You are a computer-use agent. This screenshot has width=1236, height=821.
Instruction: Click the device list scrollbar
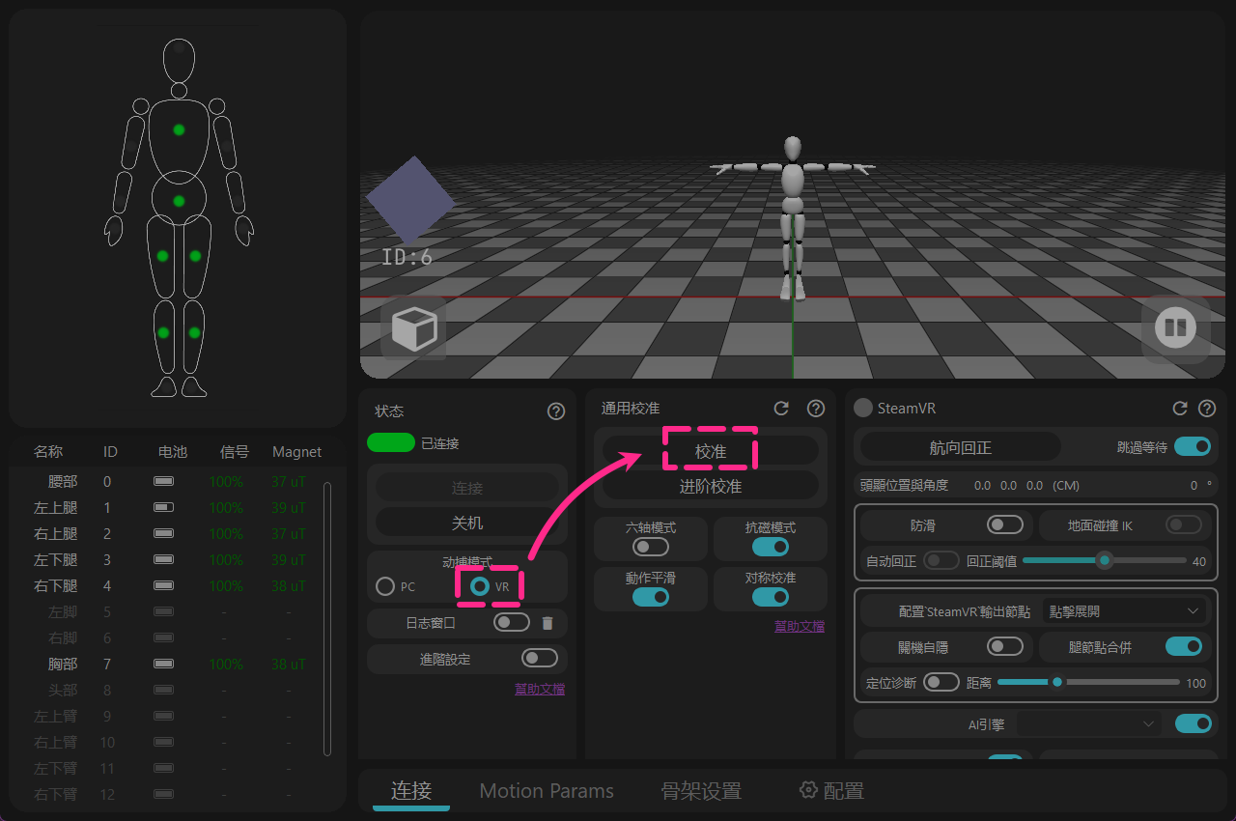(x=327, y=618)
